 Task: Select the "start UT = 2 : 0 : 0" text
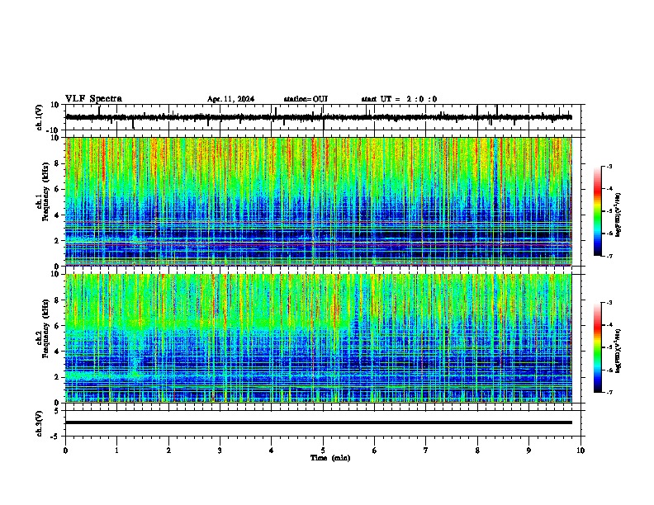point(399,99)
